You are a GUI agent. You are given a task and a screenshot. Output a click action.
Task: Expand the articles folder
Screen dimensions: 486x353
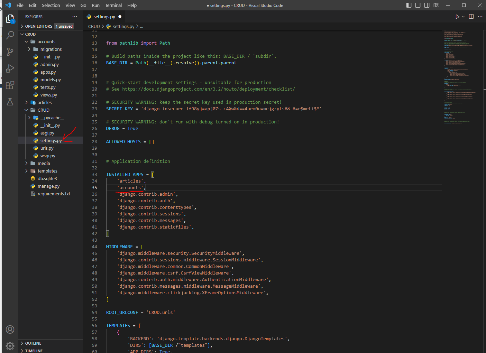pos(51,102)
